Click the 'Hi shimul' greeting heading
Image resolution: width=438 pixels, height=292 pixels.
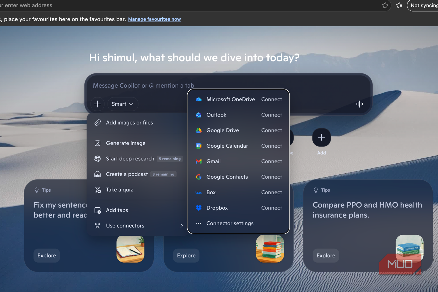tap(194, 58)
